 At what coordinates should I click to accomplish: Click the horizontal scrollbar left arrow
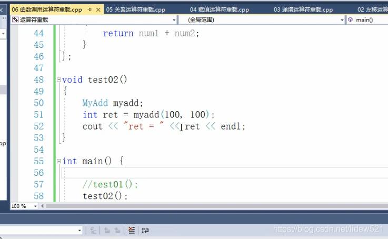42,206
